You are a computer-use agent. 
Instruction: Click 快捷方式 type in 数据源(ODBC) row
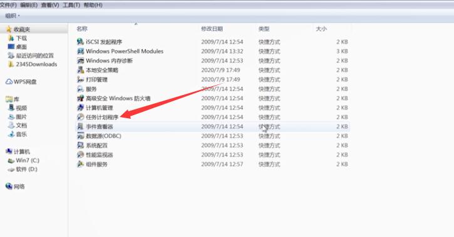pyautogui.click(x=269, y=136)
